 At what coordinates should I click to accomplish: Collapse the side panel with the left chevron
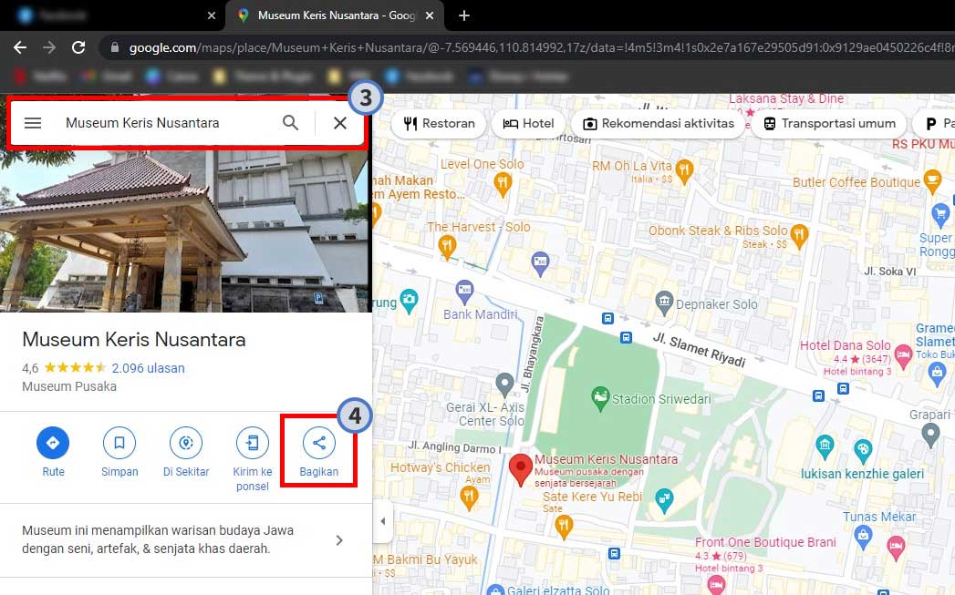coord(381,521)
